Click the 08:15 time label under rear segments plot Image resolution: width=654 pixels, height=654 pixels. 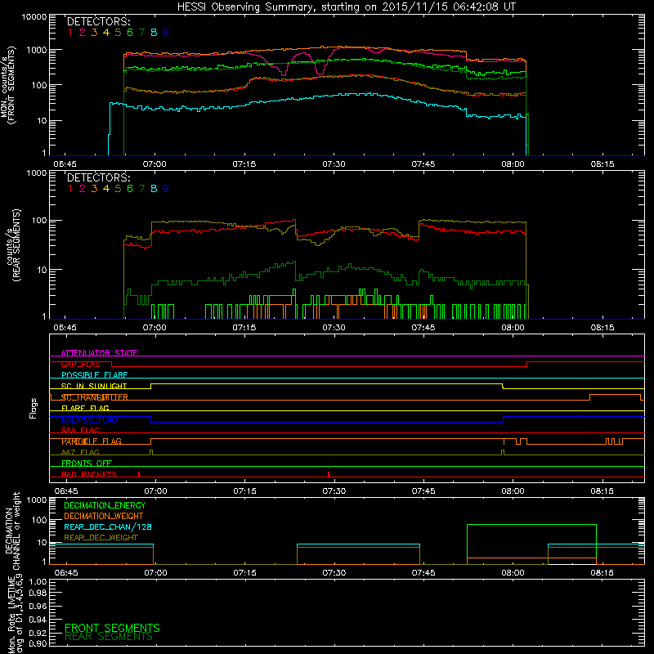click(602, 328)
